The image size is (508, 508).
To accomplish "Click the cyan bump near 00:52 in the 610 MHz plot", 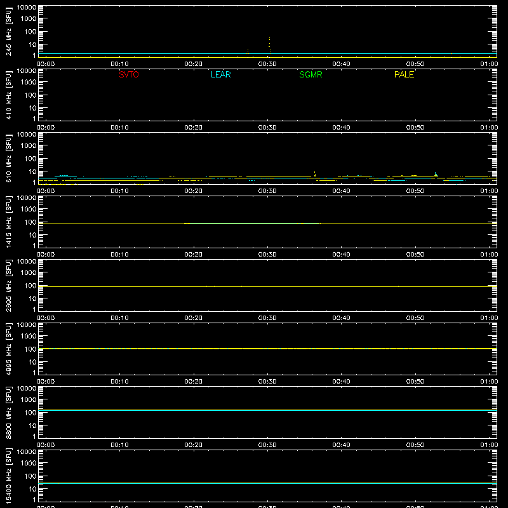I will [x=436, y=174].
